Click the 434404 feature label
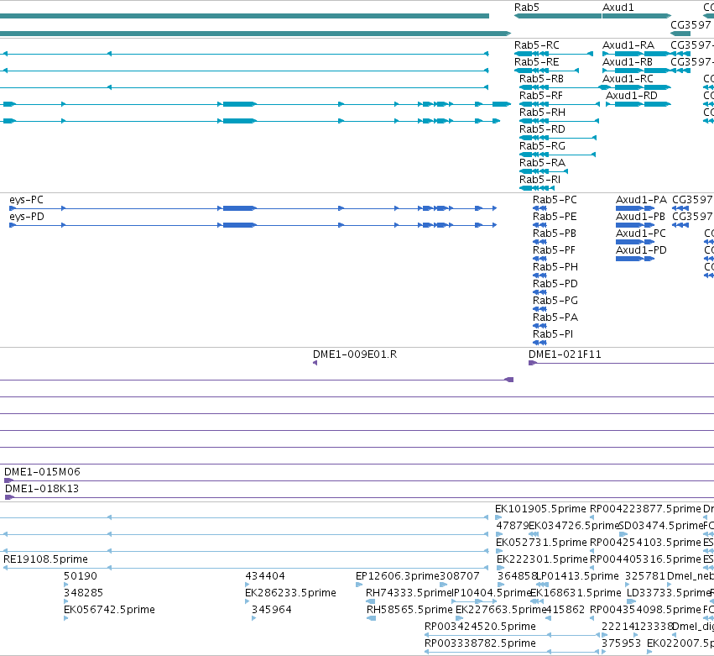This screenshot has height=656, width=714. coord(265,576)
